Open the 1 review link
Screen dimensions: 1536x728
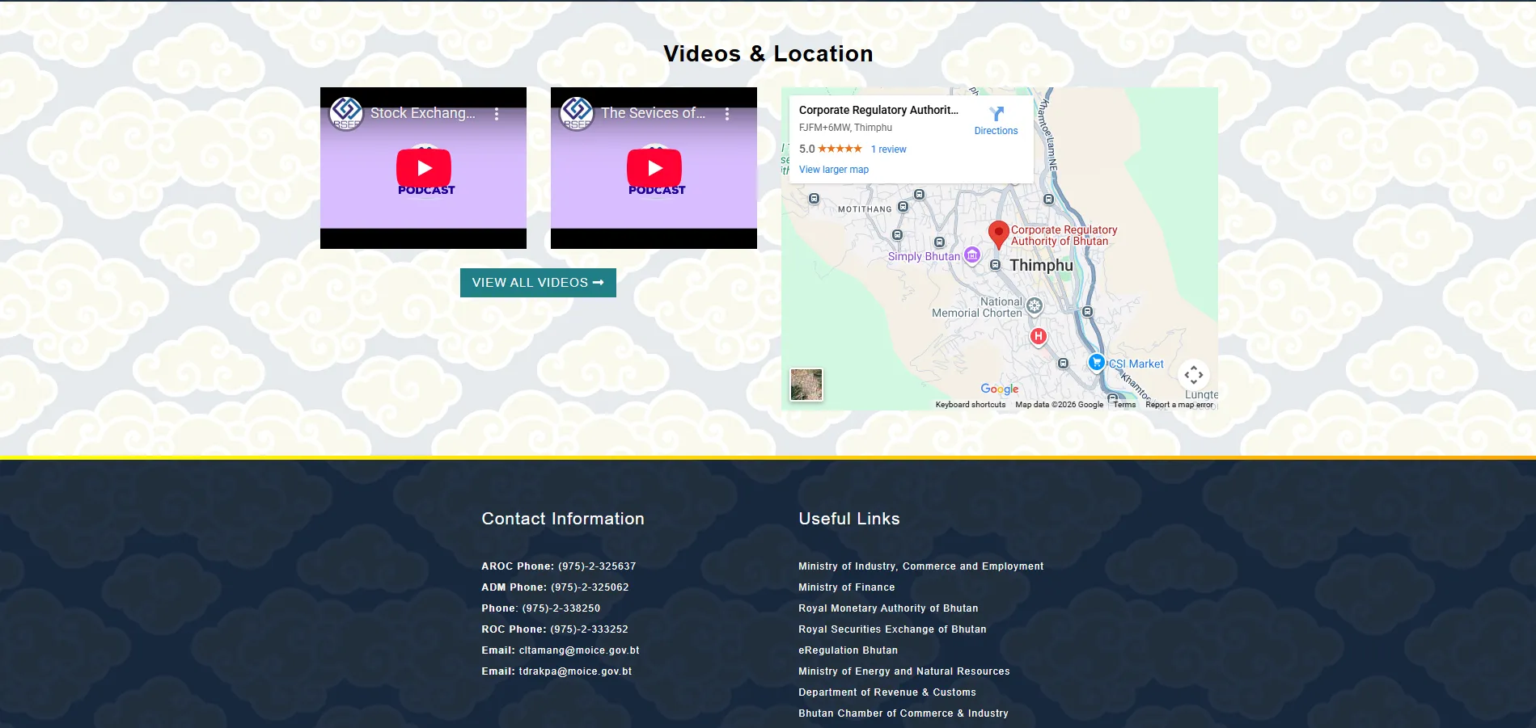[888, 149]
